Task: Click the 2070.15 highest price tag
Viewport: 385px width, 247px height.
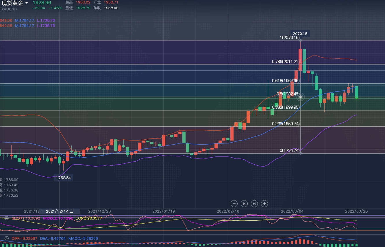Action: click(300, 34)
